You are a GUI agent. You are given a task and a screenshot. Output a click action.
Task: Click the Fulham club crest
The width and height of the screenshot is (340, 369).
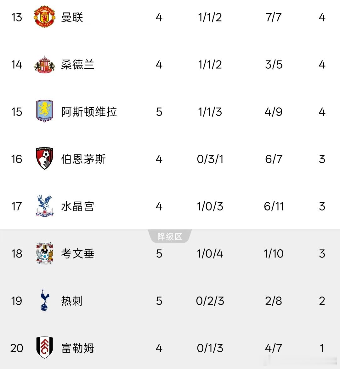point(44,348)
